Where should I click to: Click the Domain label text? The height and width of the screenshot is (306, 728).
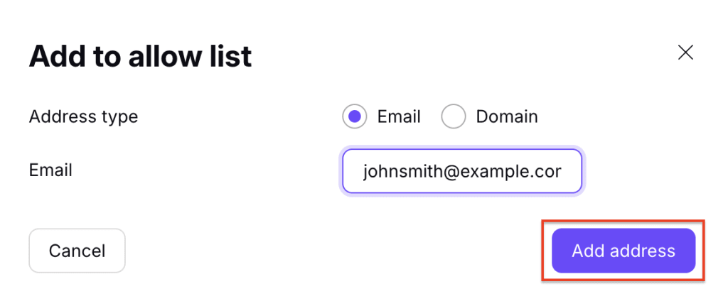click(506, 116)
